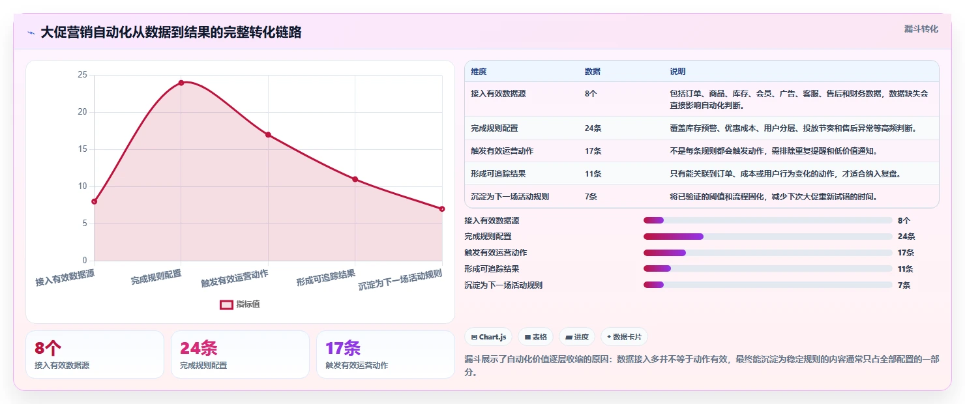The image size is (965, 404).
Task: Click the 接入有效数据源 cell in the table
Action: pyautogui.click(x=498, y=94)
